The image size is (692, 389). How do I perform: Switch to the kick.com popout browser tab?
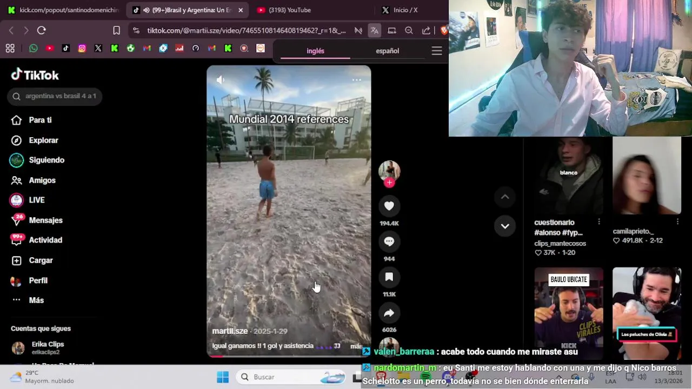click(63, 10)
